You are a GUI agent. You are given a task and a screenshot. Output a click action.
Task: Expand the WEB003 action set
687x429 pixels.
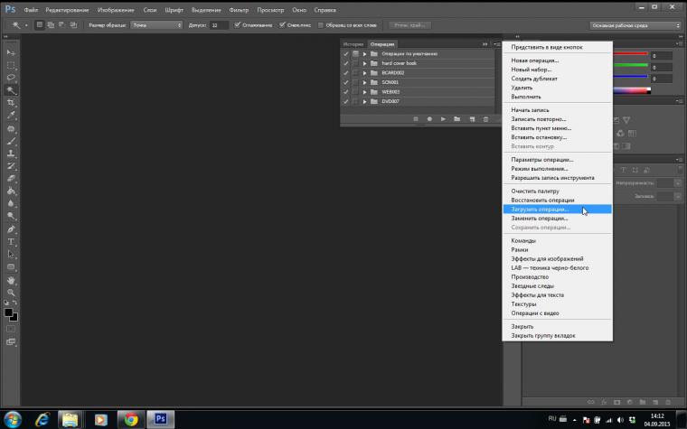coord(364,92)
